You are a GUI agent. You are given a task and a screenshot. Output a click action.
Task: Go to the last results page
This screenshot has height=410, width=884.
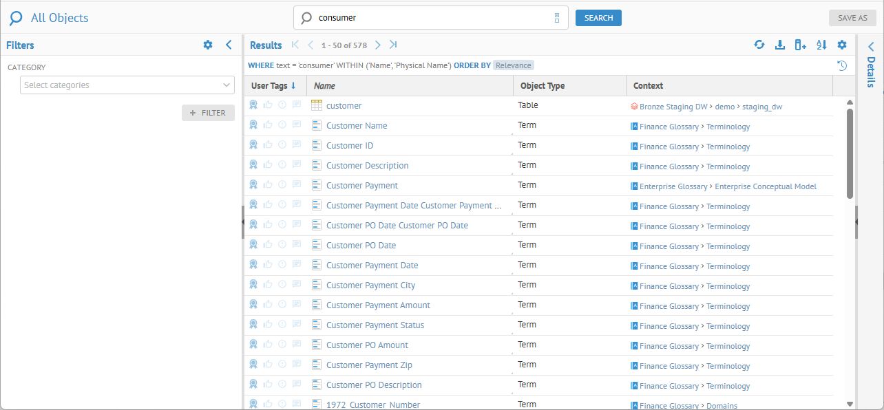[393, 45]
